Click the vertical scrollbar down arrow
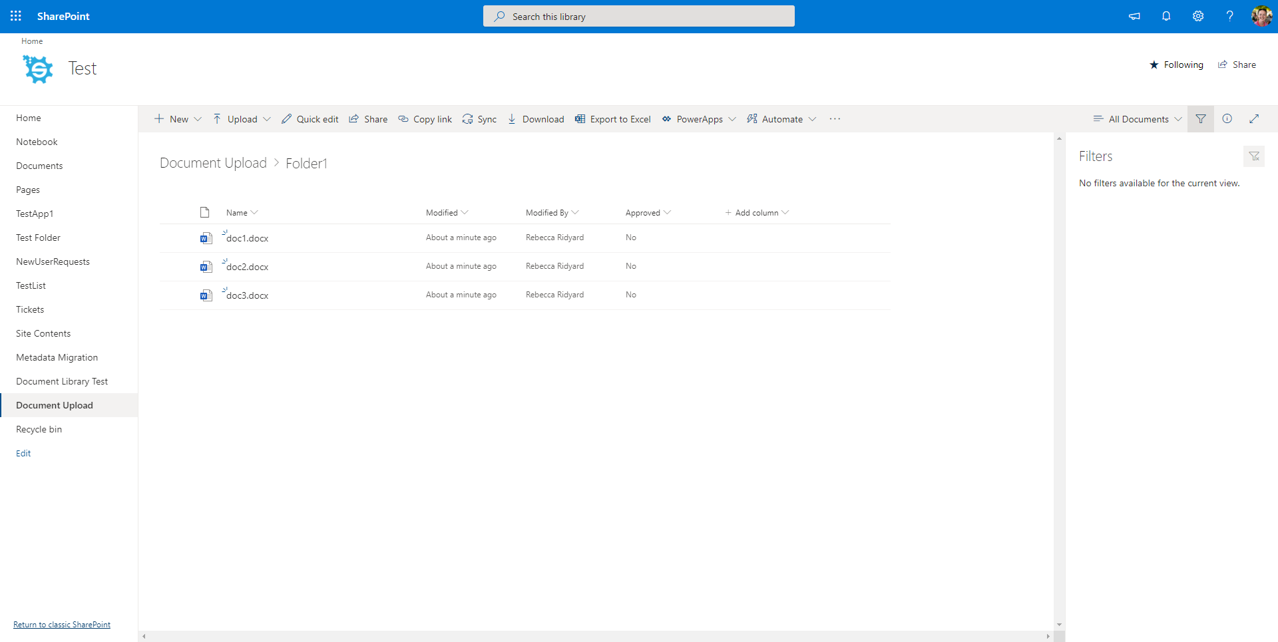1278x642 pixels. [1059, 625]
